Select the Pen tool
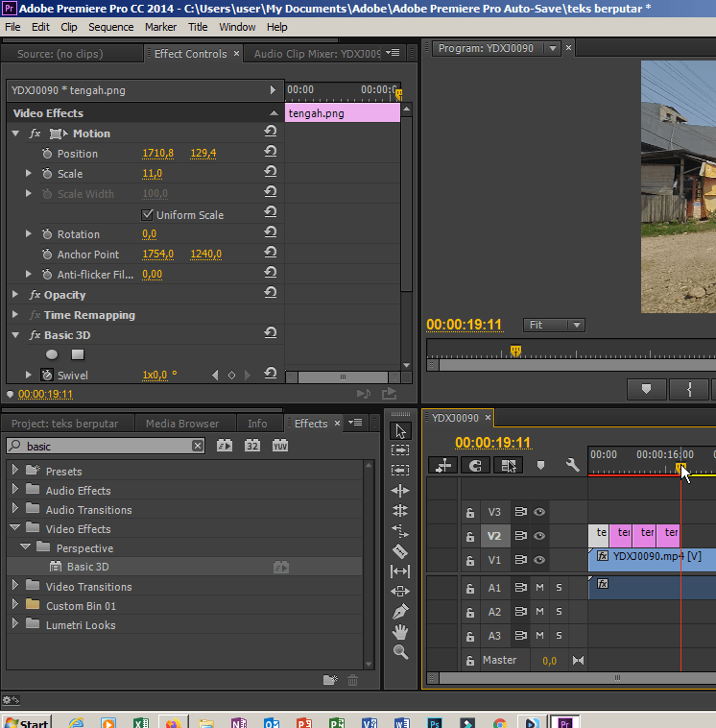The height and width of the screenshot is (728, 716). tap(400, 612)
